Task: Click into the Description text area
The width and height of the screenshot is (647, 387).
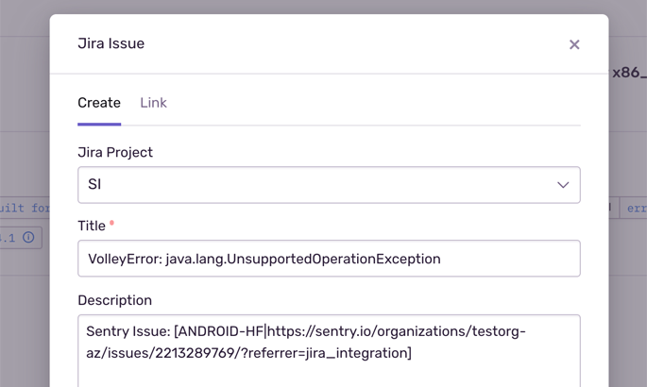Action: point(329,363)
